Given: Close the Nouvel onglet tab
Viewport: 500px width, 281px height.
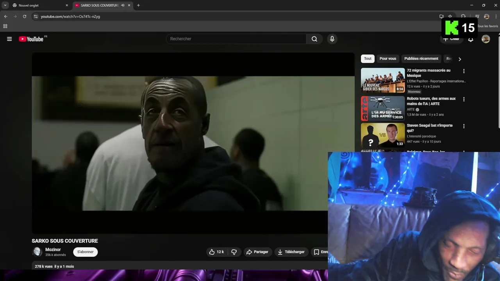Looking at the screenshot, I should pyautogui.click(x=67, y=5).
